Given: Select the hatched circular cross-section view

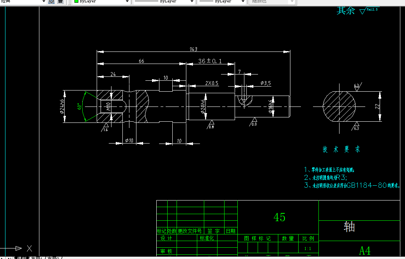Looking at the screenshot, I should pyautogui.click(x=339, y=106).
